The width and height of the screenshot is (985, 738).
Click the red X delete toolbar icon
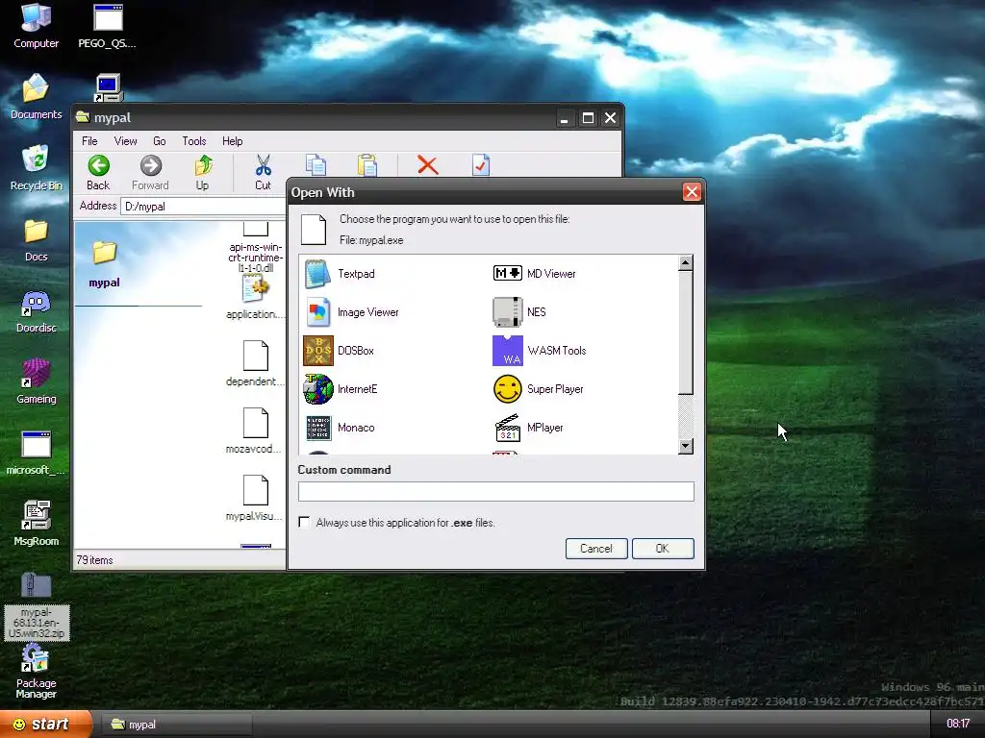tap(427, 165)
